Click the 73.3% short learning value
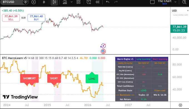This screenshot has height=109, width=189. point(160,75)
